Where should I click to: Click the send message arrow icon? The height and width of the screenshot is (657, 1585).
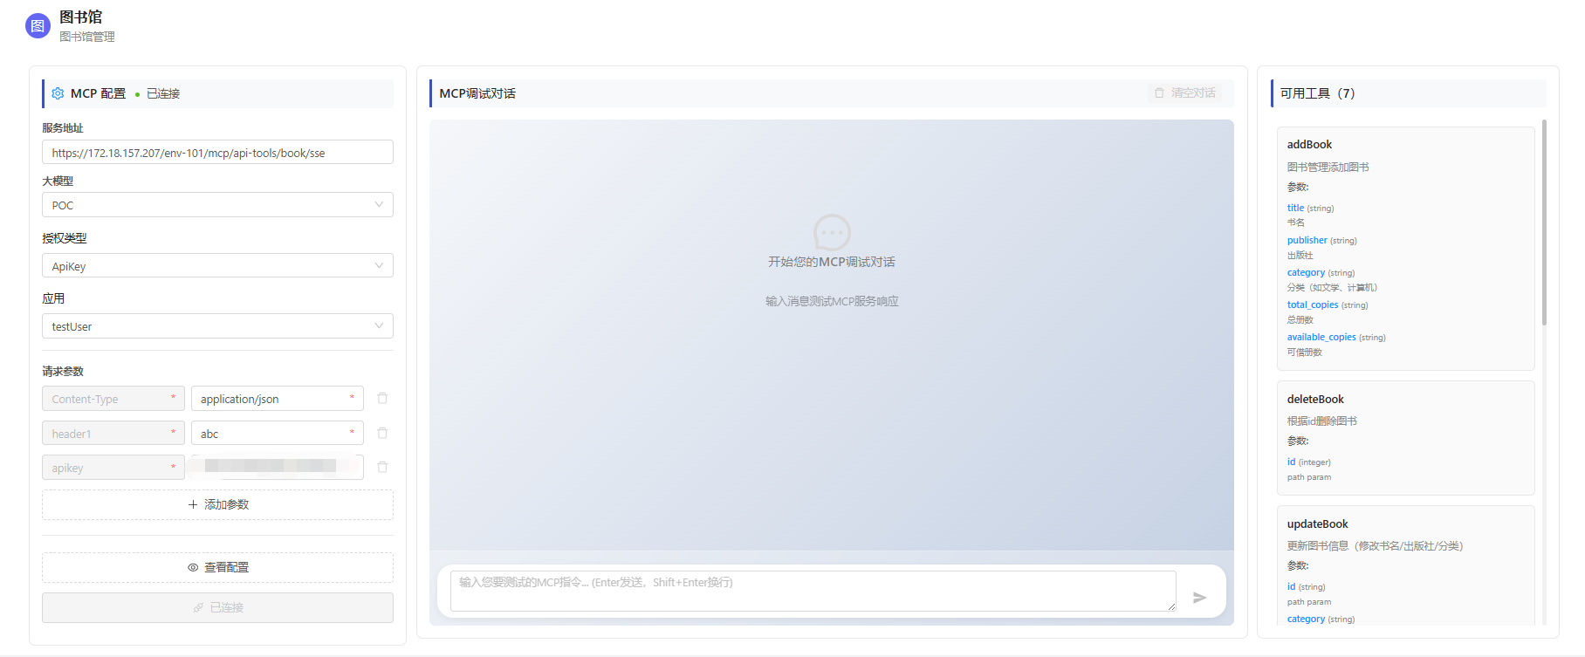click(x=1199, y=598)
